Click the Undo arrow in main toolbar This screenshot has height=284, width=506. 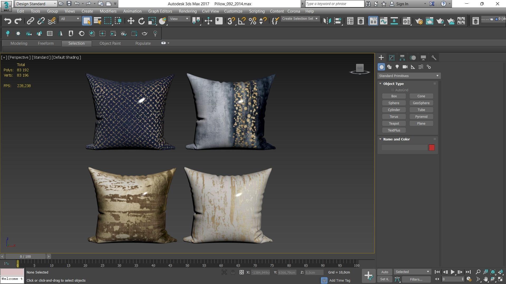point(8,21)
